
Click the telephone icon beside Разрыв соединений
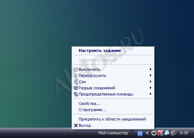pyautogui.click(x=76, y=88)
